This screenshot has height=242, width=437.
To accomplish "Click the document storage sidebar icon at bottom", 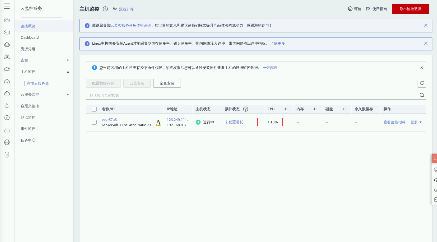I will pos(7,155).
